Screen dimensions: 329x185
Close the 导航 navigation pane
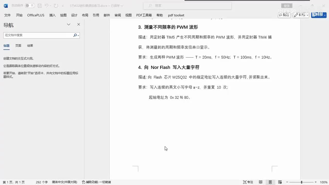79,24
